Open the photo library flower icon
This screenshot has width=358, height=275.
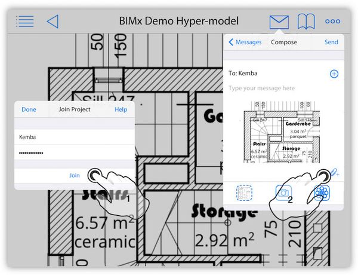[x=322, y=192]
